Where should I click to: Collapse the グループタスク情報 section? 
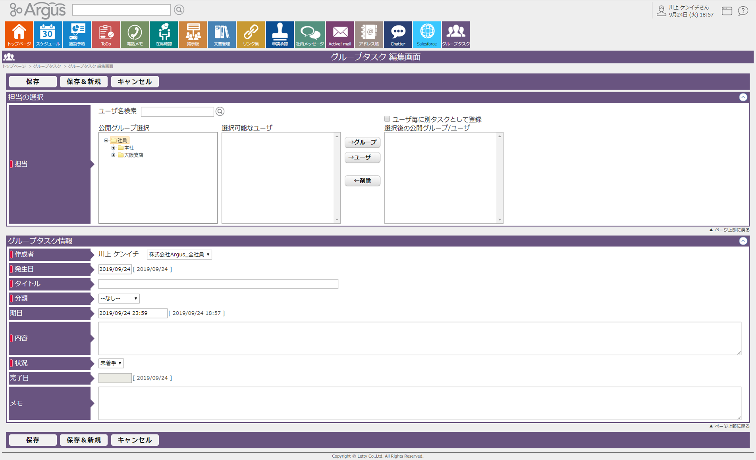tap(743, 241)
